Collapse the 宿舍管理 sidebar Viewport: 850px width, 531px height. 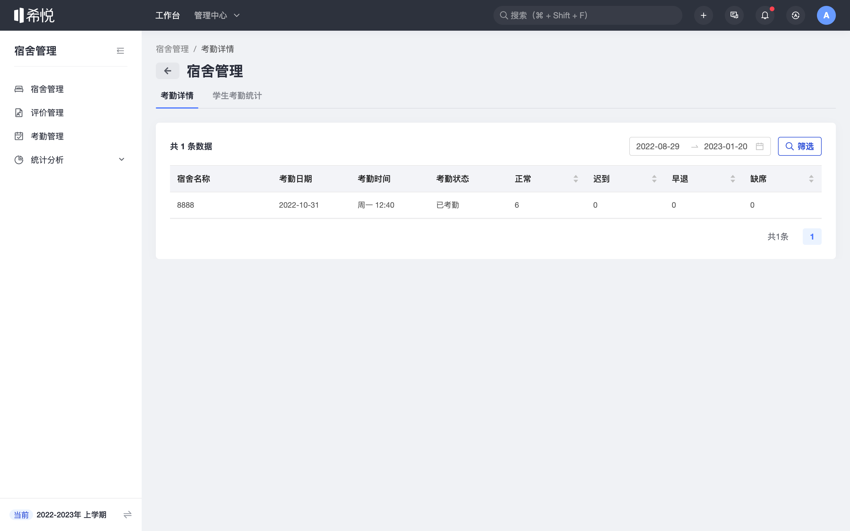pos(120,51)
